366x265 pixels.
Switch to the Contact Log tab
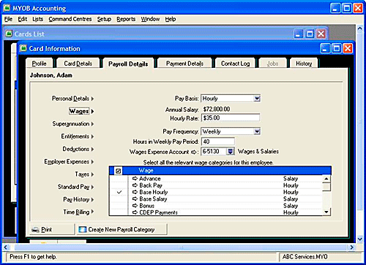pyautogui.click(x=235, y=64)
